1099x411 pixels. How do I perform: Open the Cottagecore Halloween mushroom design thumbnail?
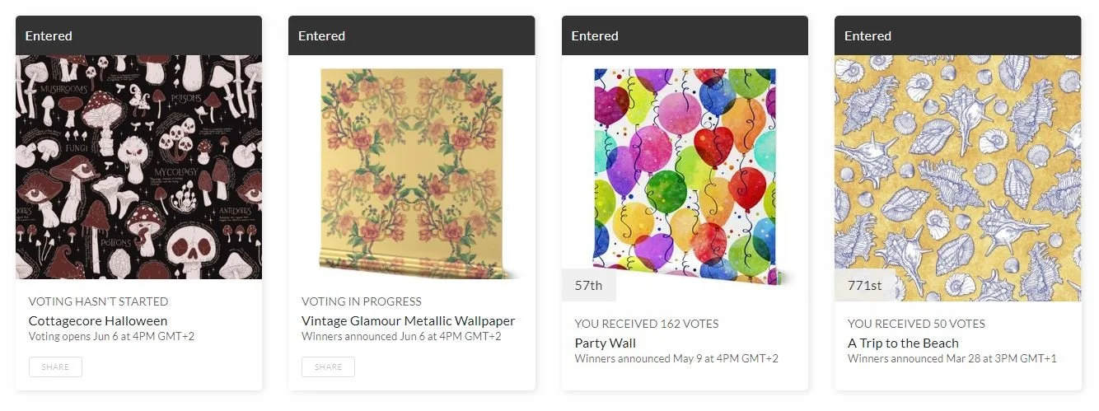[x=138, y=167]
